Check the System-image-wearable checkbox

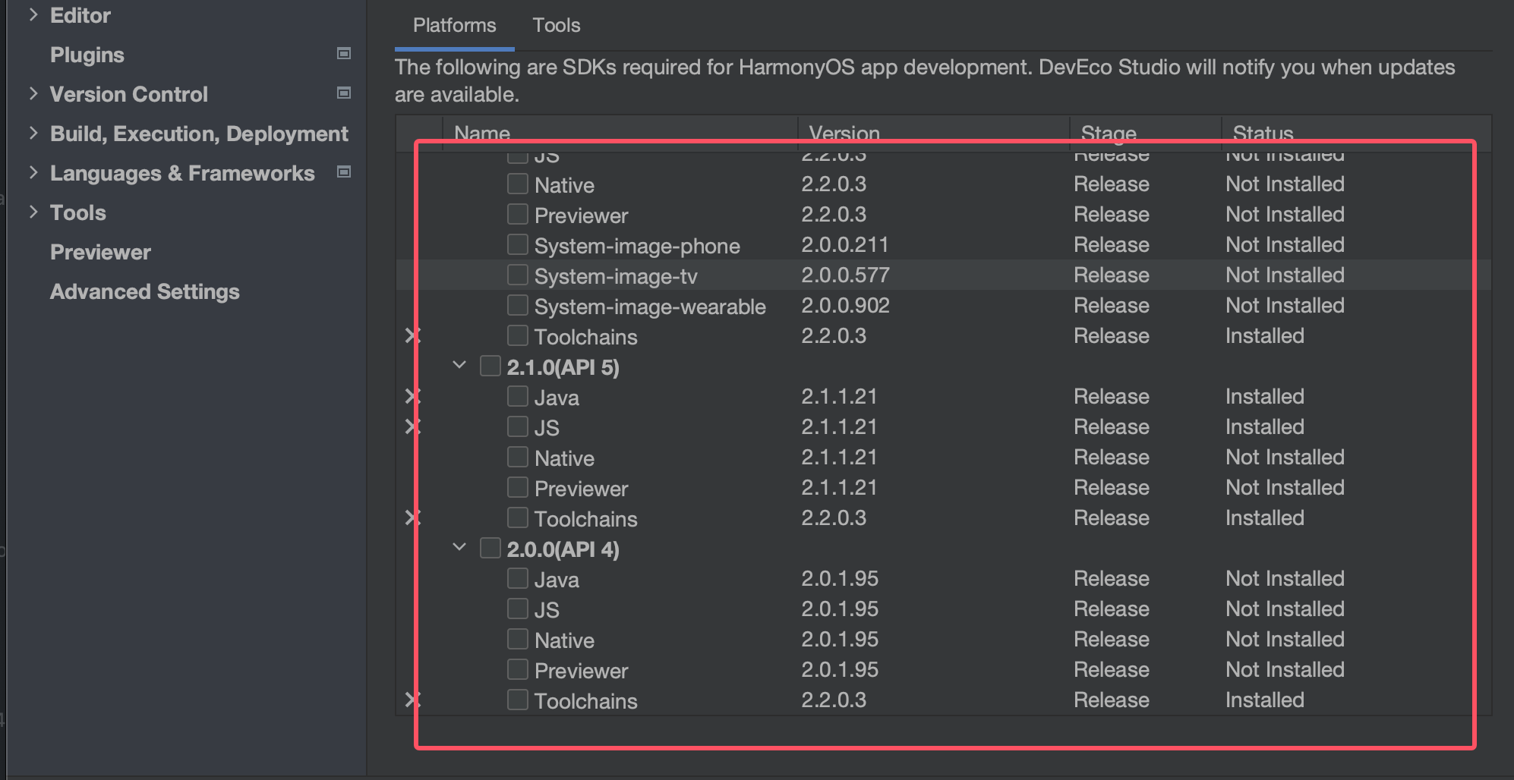point(518,305)
